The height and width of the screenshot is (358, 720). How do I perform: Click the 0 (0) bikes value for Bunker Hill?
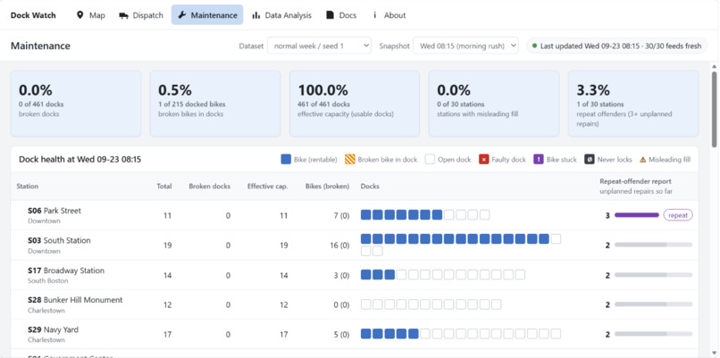(x=341, y=304)
